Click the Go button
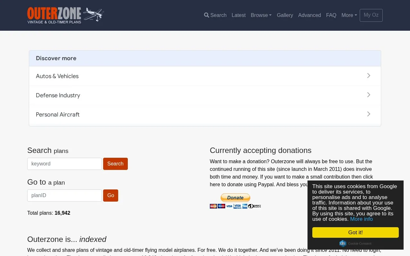 [x=111, y=196]
